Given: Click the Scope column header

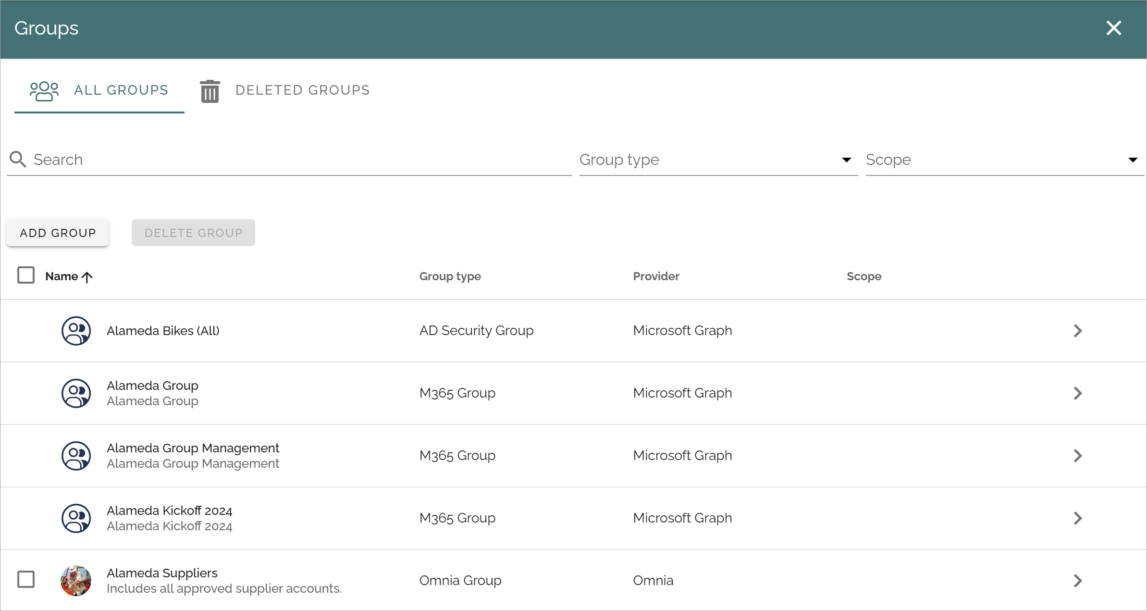Looking at the screenshot, I should [x=863, y=276].
